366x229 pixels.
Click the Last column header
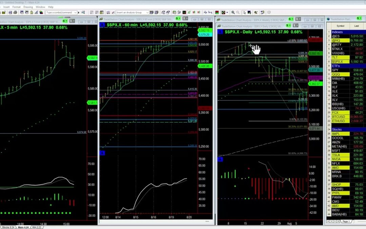[x=357, y=26]
